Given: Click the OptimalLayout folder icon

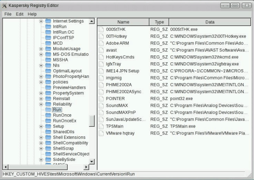Looking at the screenshot, I should click(48, 71).
